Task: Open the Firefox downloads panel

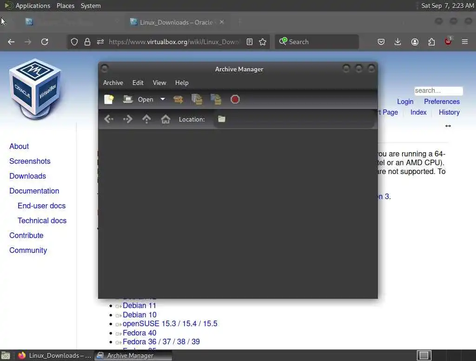Action: [398, 42]
